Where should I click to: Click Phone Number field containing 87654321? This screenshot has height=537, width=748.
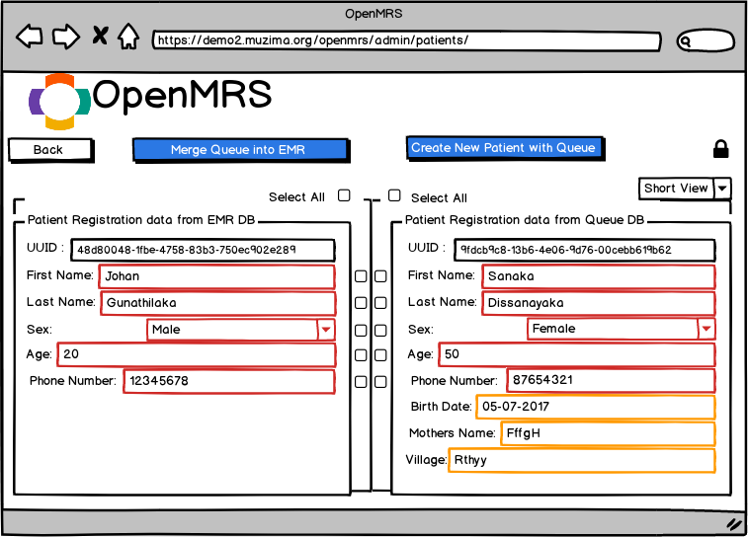[x=611, y=380]
